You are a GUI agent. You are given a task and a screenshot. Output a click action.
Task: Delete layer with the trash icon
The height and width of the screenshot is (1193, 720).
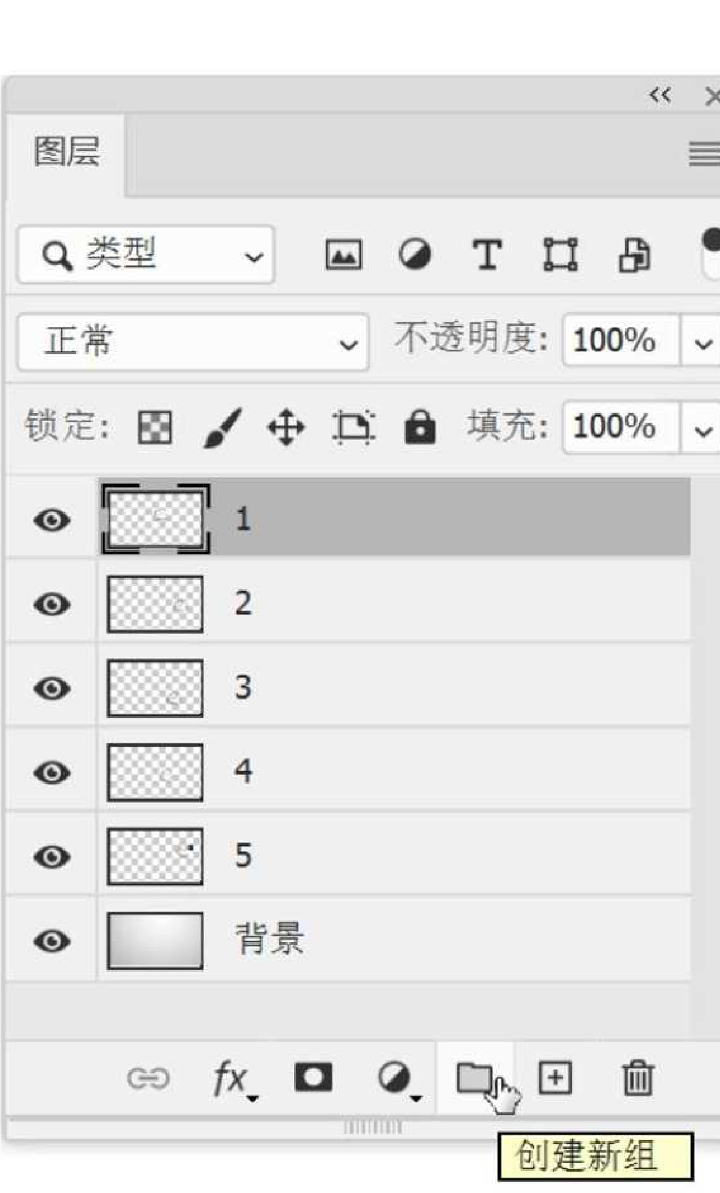638,1077
